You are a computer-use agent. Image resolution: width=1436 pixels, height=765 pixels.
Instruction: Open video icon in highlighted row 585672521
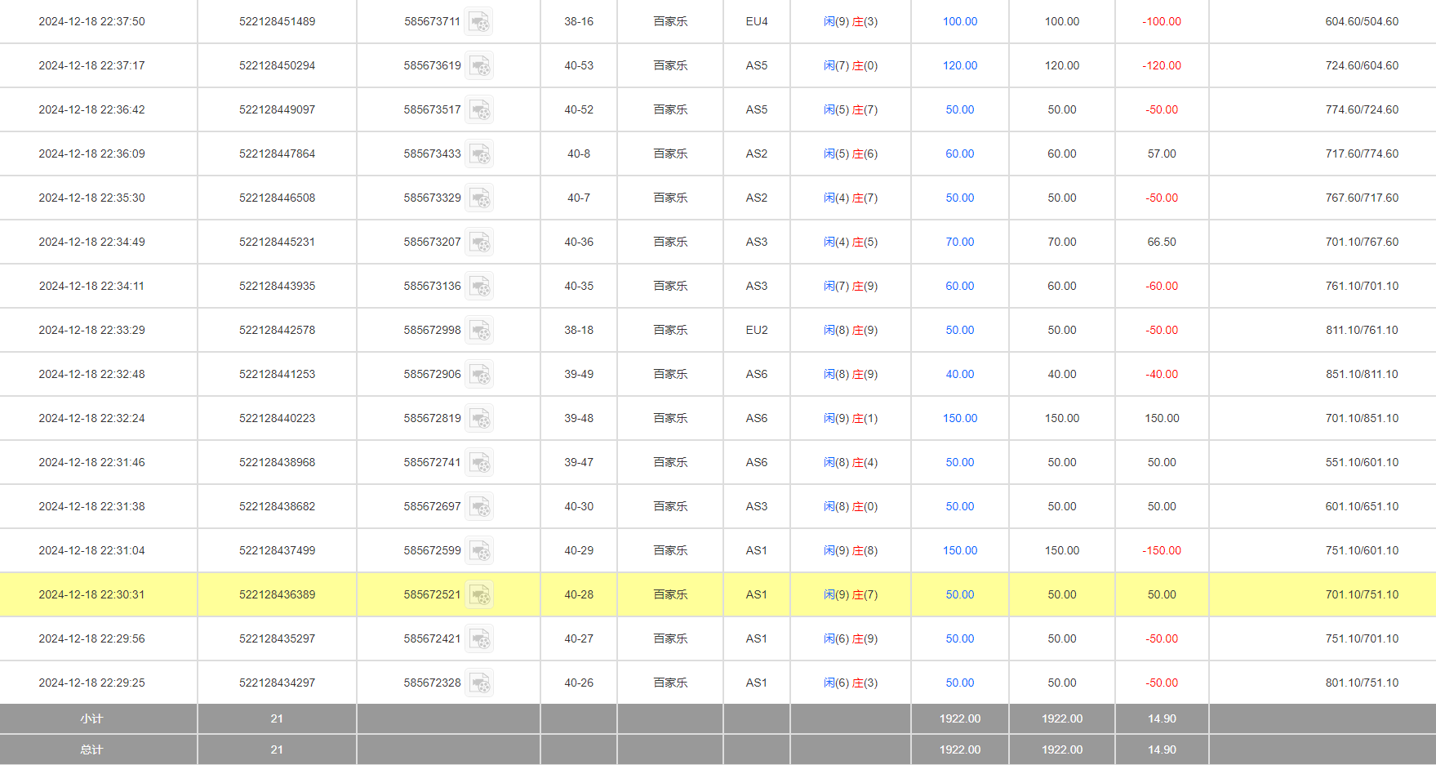coord(479,595)
